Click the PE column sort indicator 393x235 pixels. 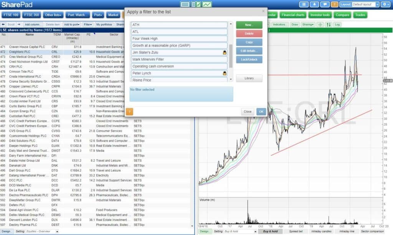(94, 34)
